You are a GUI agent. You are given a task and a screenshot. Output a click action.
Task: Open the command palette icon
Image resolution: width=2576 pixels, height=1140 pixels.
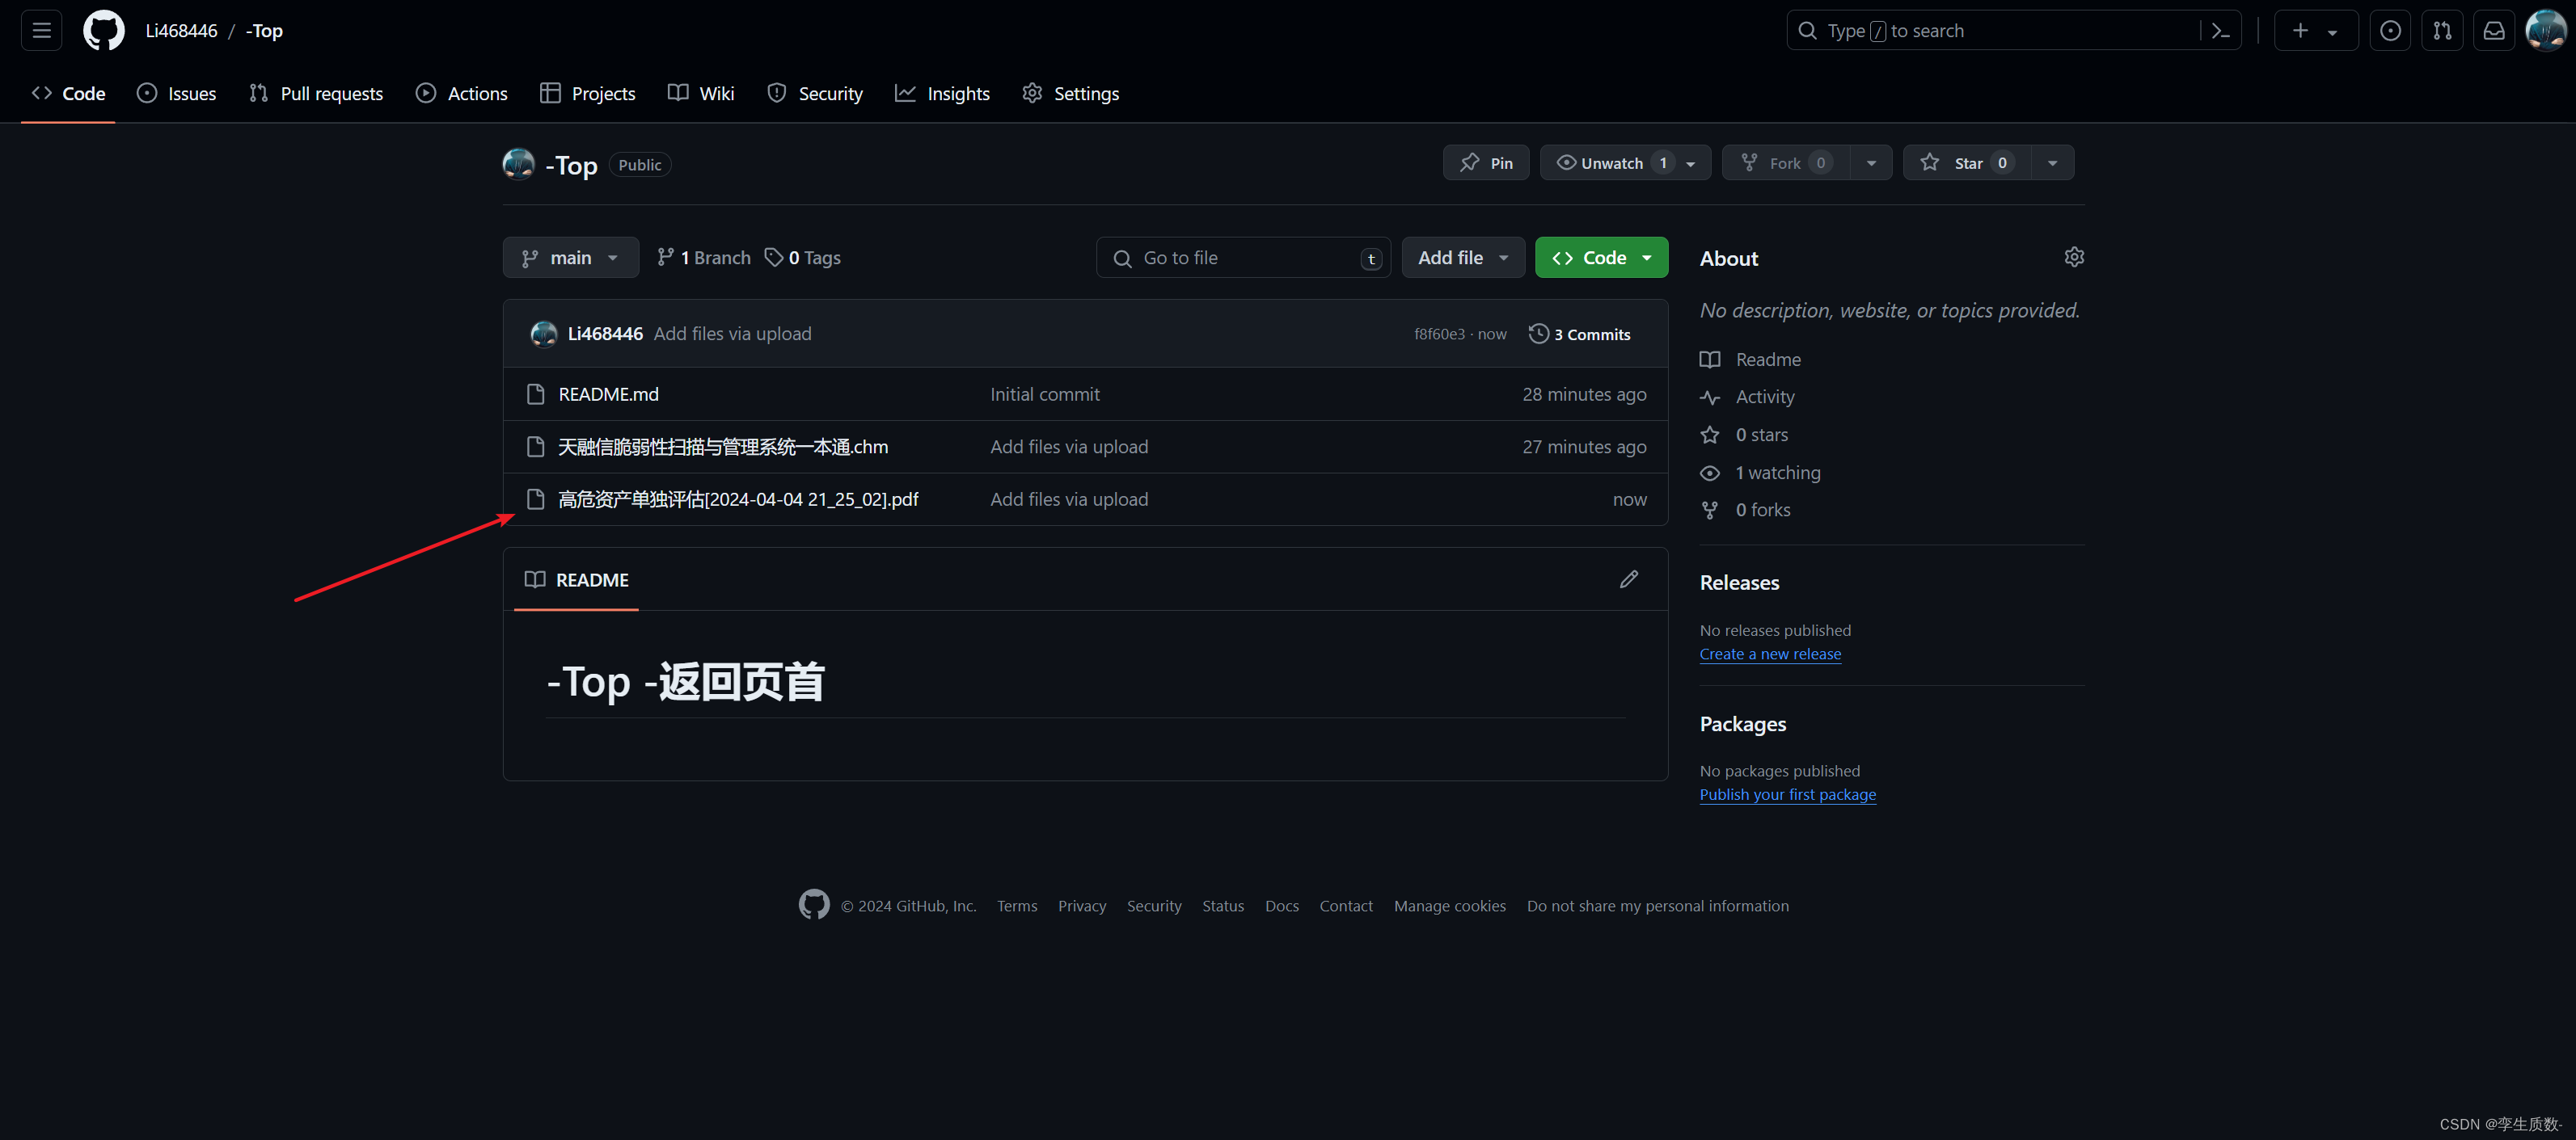tap(2220, 30)
